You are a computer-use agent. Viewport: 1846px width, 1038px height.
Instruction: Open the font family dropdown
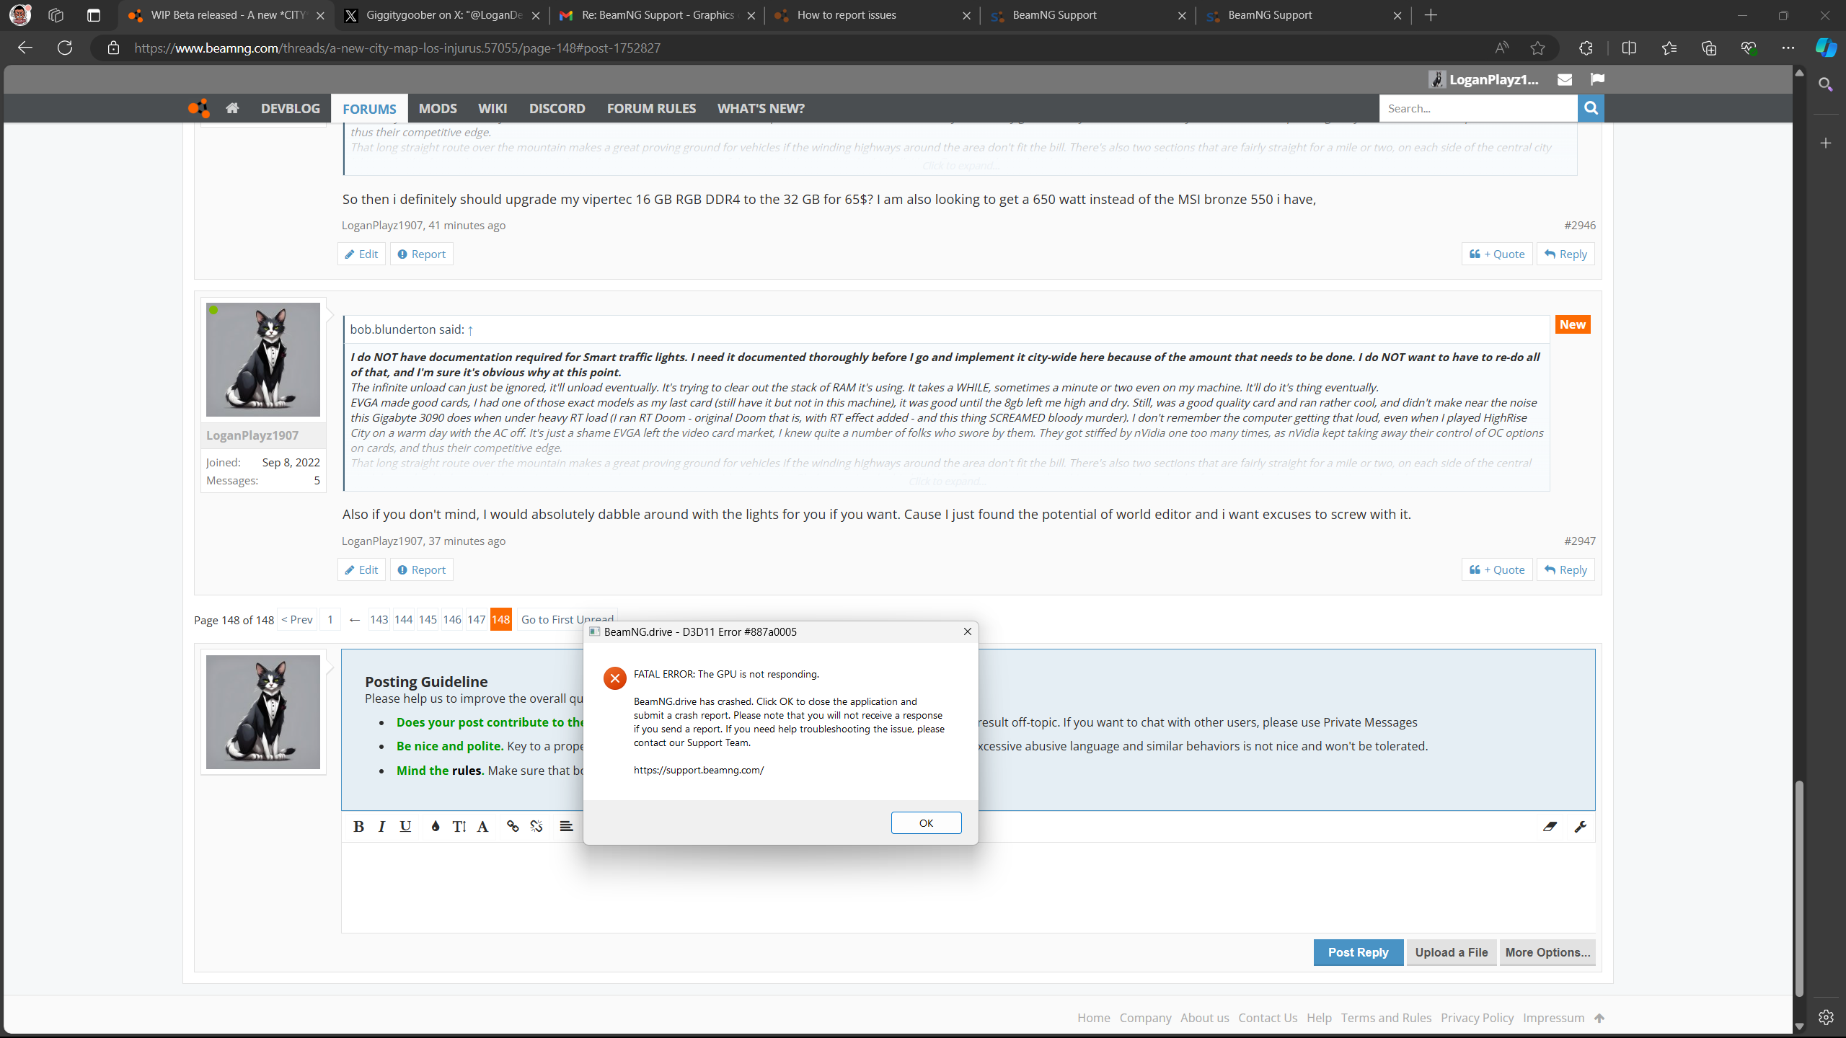(482, 826)
